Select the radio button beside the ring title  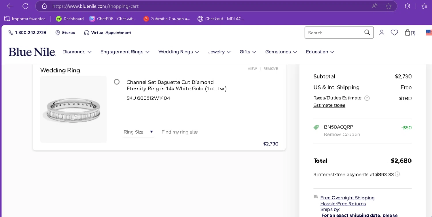[x=117, y=82]
